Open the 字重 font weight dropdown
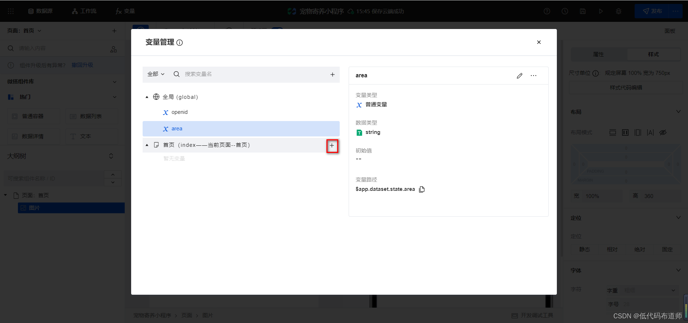This screenshot has height=323, width=688. tap(650, 290)
